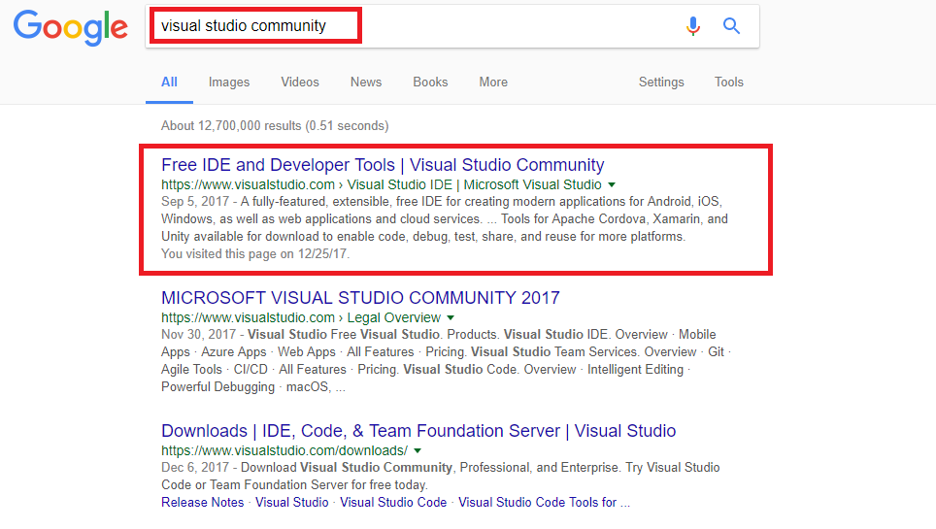Image resolution: width=936 pixels, height=529 pixels.
Task: Click the blue search magnifier icon
Action: tap(731, 25)
